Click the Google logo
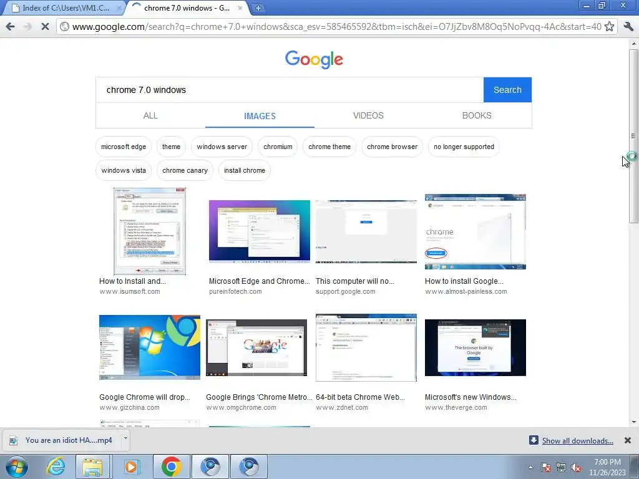 314,59
